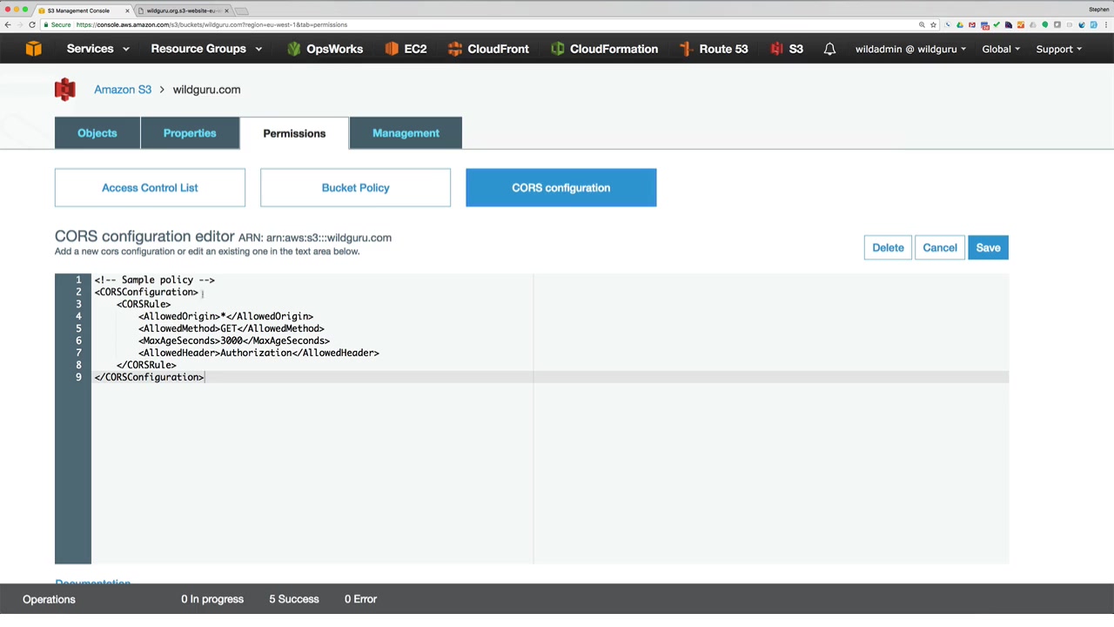1114x627 pixels.
Task: Click the browser address bar URL
Action: tap(211, 24)
